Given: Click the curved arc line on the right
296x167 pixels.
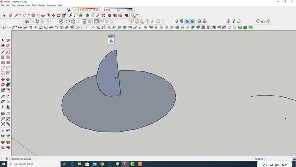Looking at the screenshot, I should point(273,97).
